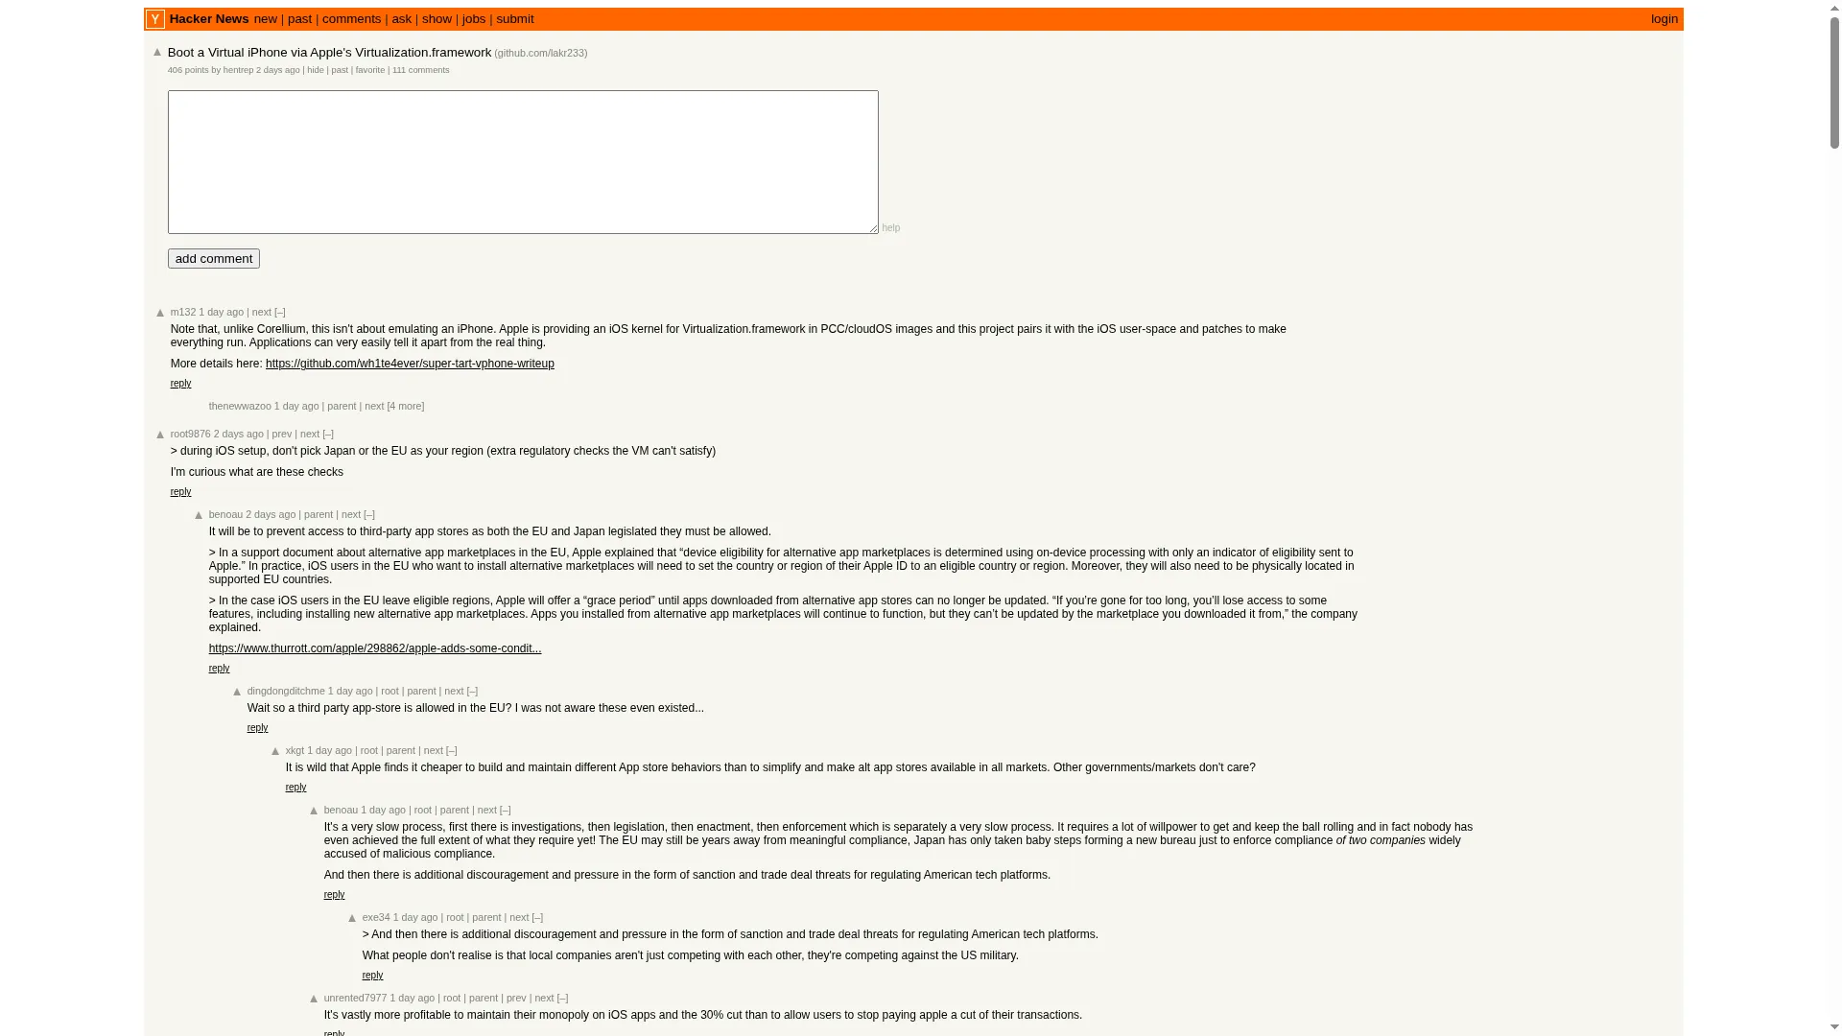This screenshot has width=1842, height=1036.
Task: Collapse m132's comment thread
Action: point(280,312)
